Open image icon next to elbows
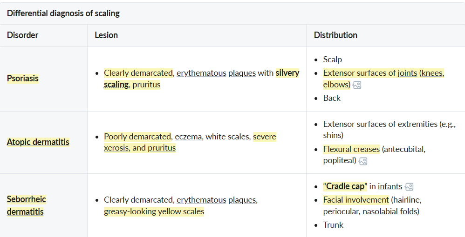 click(x=357, y=85)
